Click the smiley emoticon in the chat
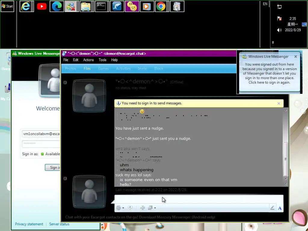 pos(142,112)
